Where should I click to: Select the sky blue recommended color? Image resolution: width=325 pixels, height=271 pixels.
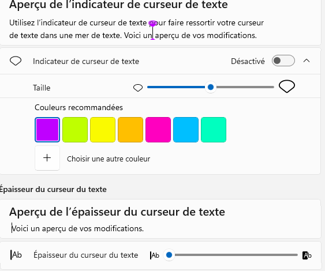(186, 130)
